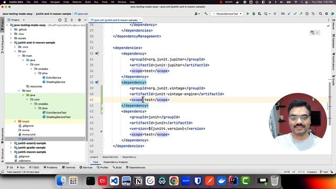Image resolution: width=336 pixels, height=189 pixels.
Task: Click the Git rollback icon
Action: (x=313, y=14)
